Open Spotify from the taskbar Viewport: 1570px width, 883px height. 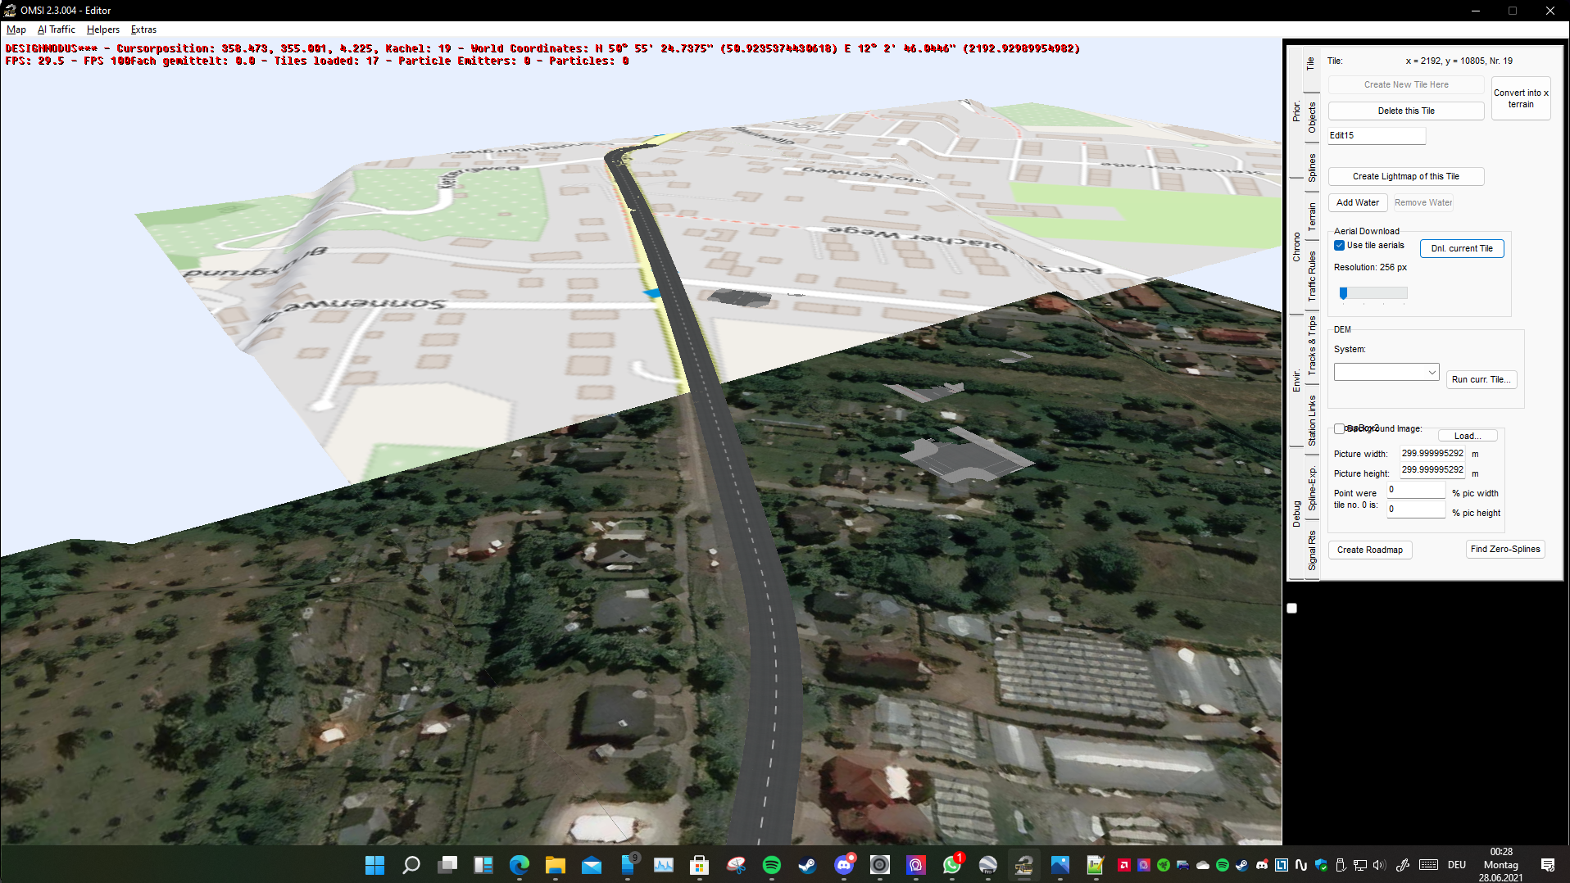[x=771, y=865]
